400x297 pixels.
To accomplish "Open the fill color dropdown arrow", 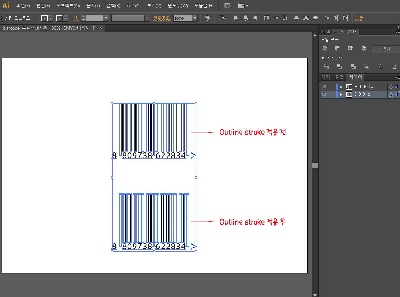I will coord(50,18).
